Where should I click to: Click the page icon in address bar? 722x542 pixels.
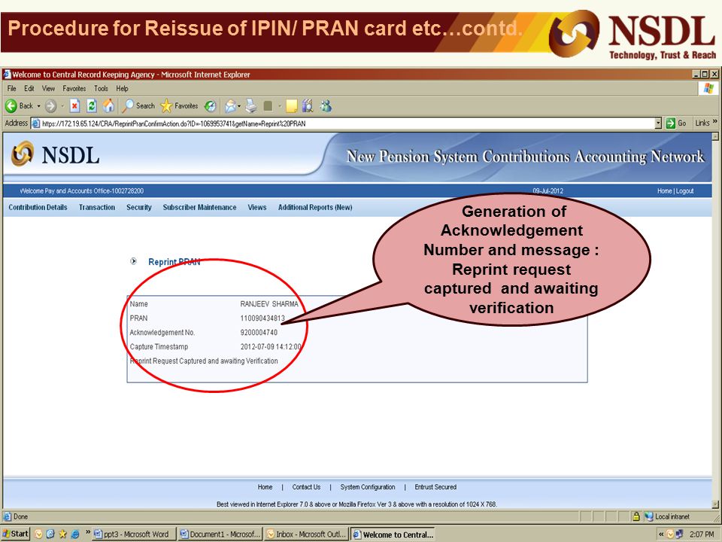point(35,123)
